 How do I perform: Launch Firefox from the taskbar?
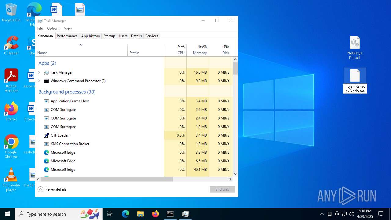155,214
